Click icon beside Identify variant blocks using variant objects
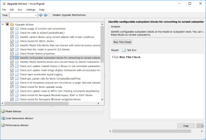Image resolution: width=206 pixels, height=140 pixels. pos(17,37)
